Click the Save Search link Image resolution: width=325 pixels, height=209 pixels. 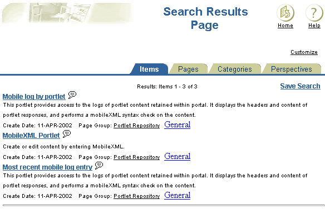300,86
